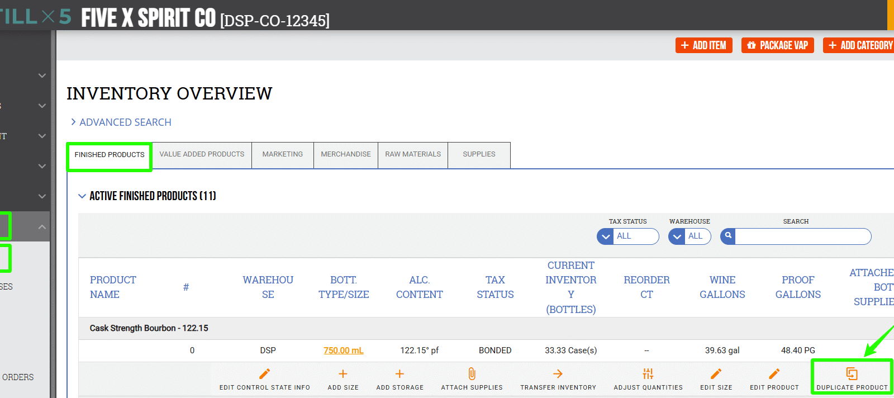Click the Add Size plus icon
The width and height of the screenshot is (894, 398).
point(343,374)
